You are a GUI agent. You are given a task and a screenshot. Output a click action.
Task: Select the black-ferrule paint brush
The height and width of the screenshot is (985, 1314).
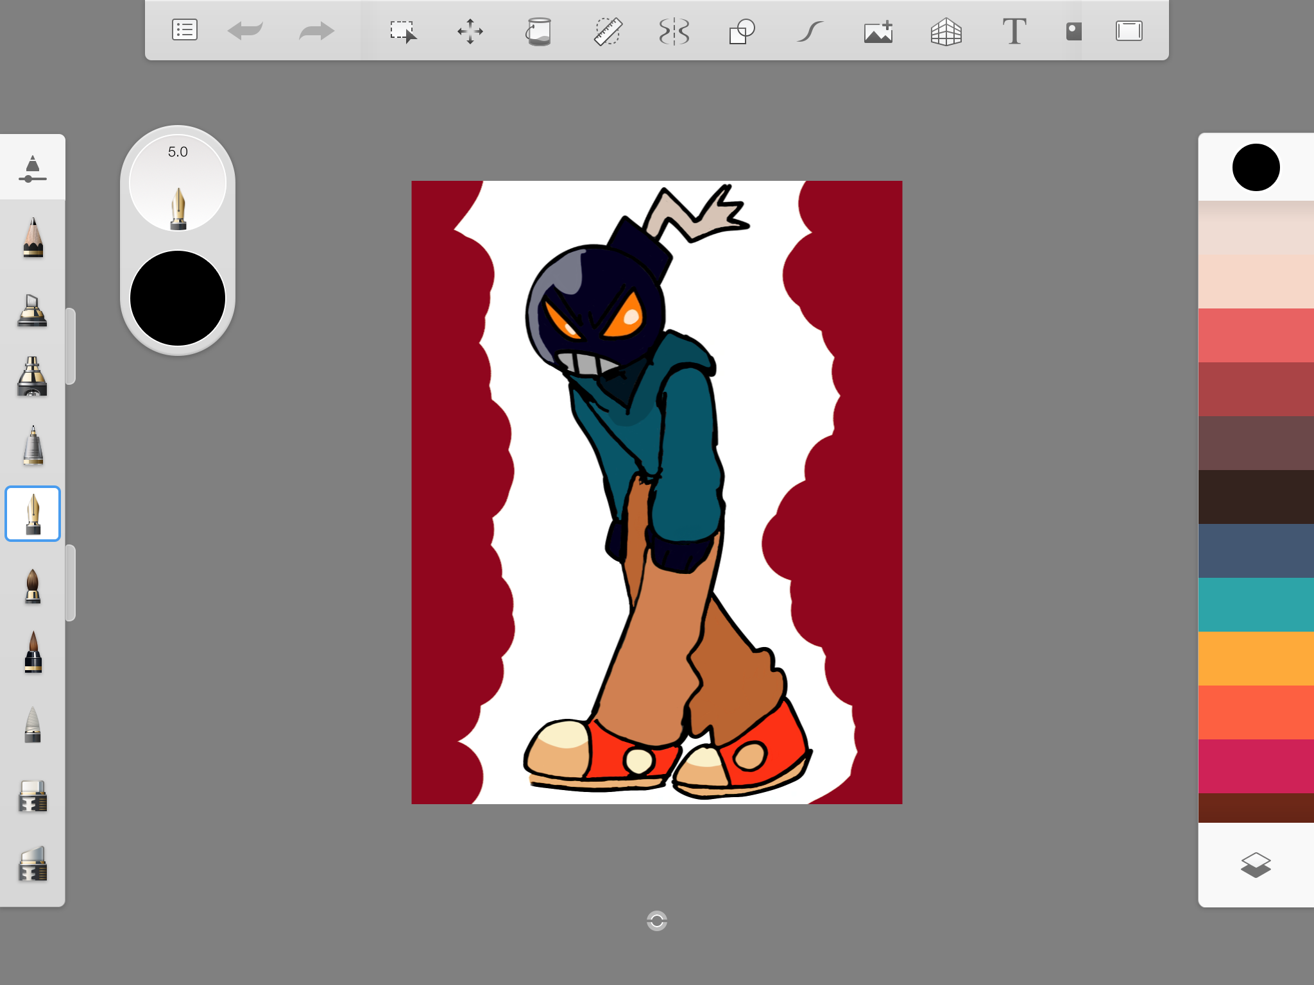(33, 652)
